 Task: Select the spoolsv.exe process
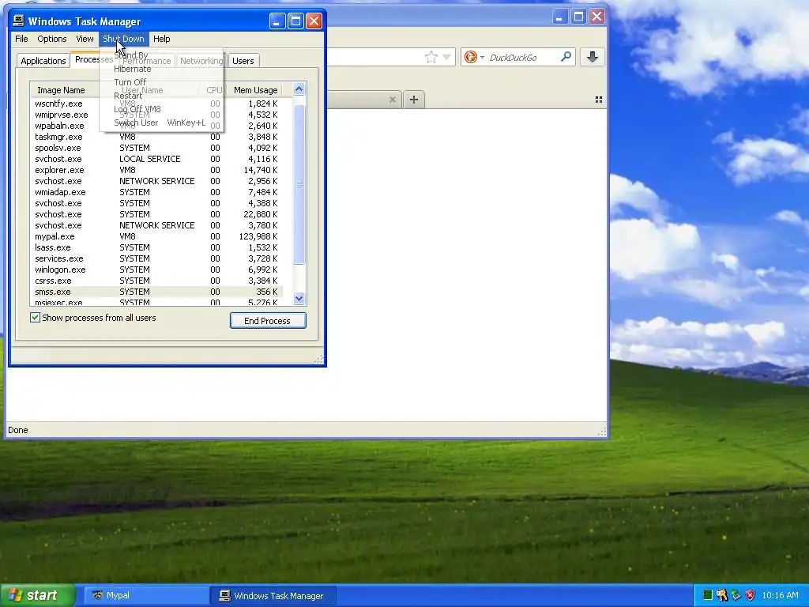(157, 148)
